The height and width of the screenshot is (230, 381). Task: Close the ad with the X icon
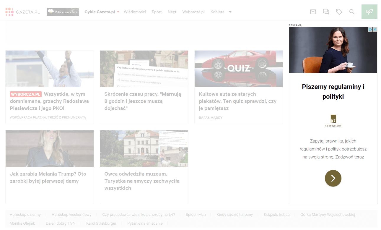pyautogui.click(x=375, y=30)
